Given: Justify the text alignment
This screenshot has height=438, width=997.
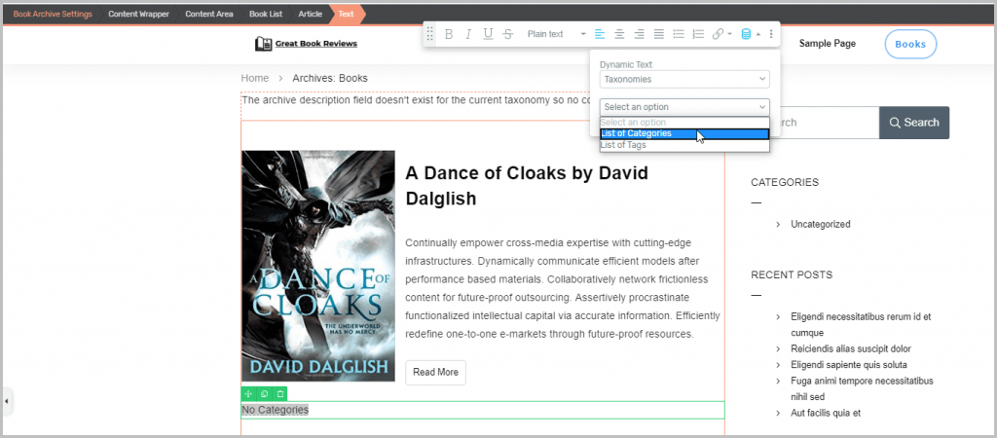Looking at the screenshot, I should tap(659, 34).
